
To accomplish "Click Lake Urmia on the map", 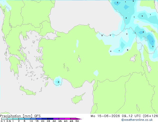I will tap(148, 67).
